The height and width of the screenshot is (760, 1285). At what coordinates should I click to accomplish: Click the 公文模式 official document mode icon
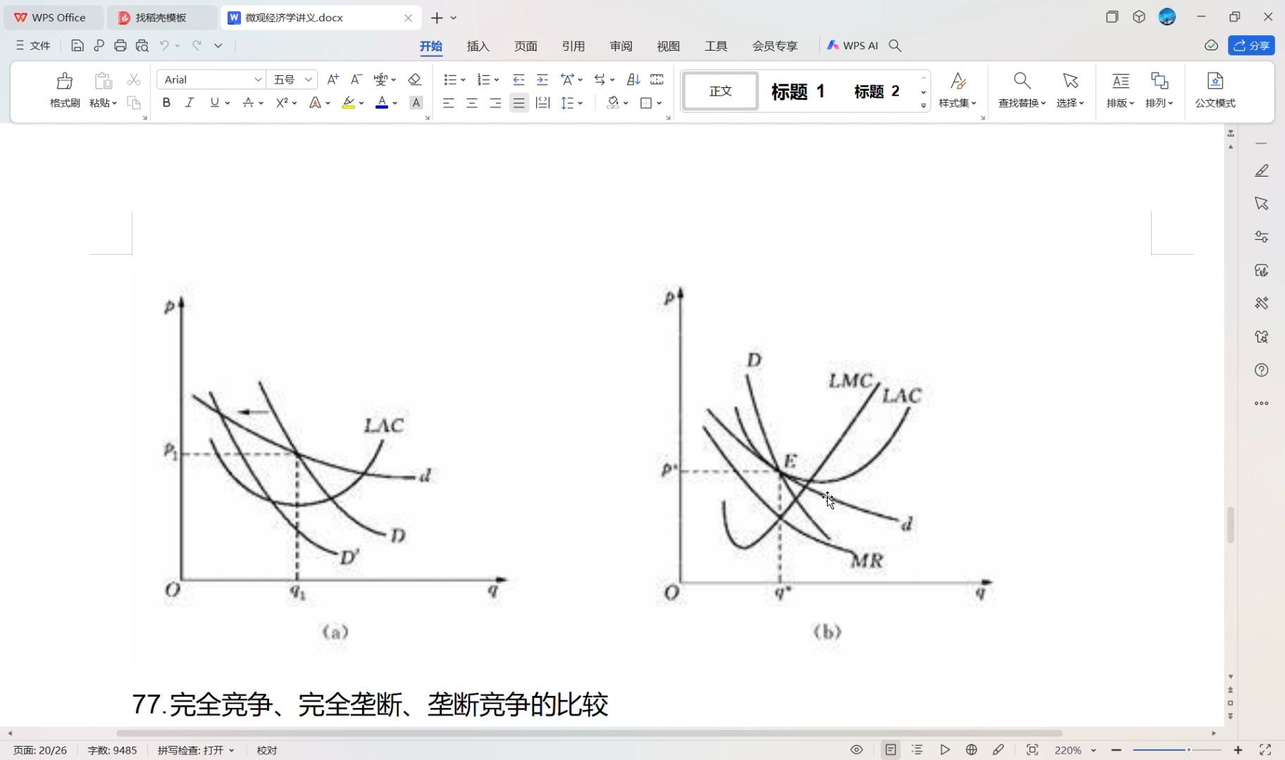click(1215, 90)
